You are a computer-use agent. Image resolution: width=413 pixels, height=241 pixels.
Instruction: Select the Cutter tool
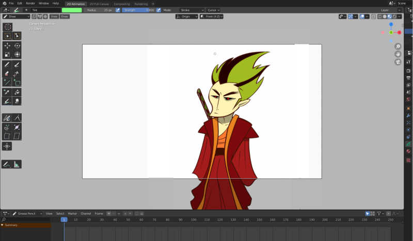pyautogui.click(x=17, y=74)
